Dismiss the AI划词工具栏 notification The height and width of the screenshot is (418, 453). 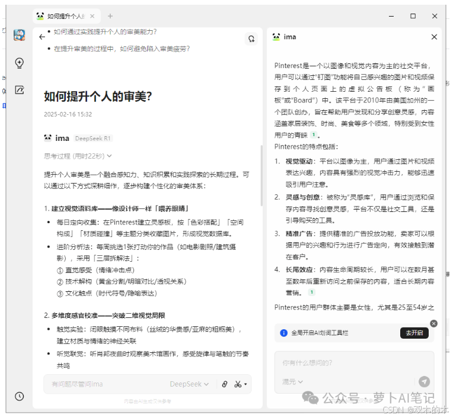433,323
